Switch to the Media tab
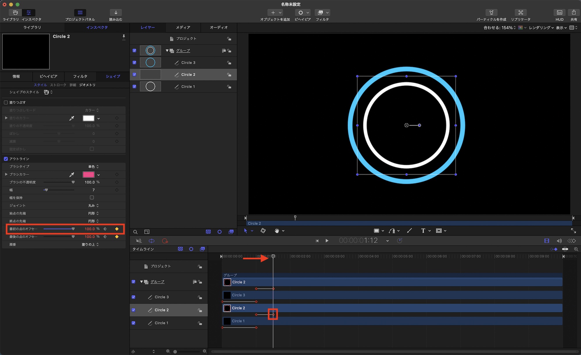This screenshot has width=581, height=355. [x=183, y=27]
